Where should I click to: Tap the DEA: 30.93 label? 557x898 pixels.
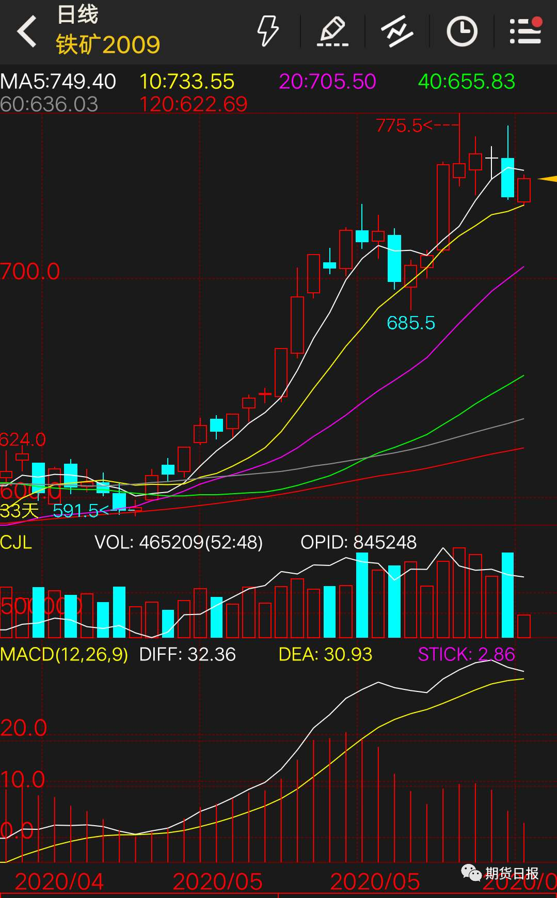point(325,654)
